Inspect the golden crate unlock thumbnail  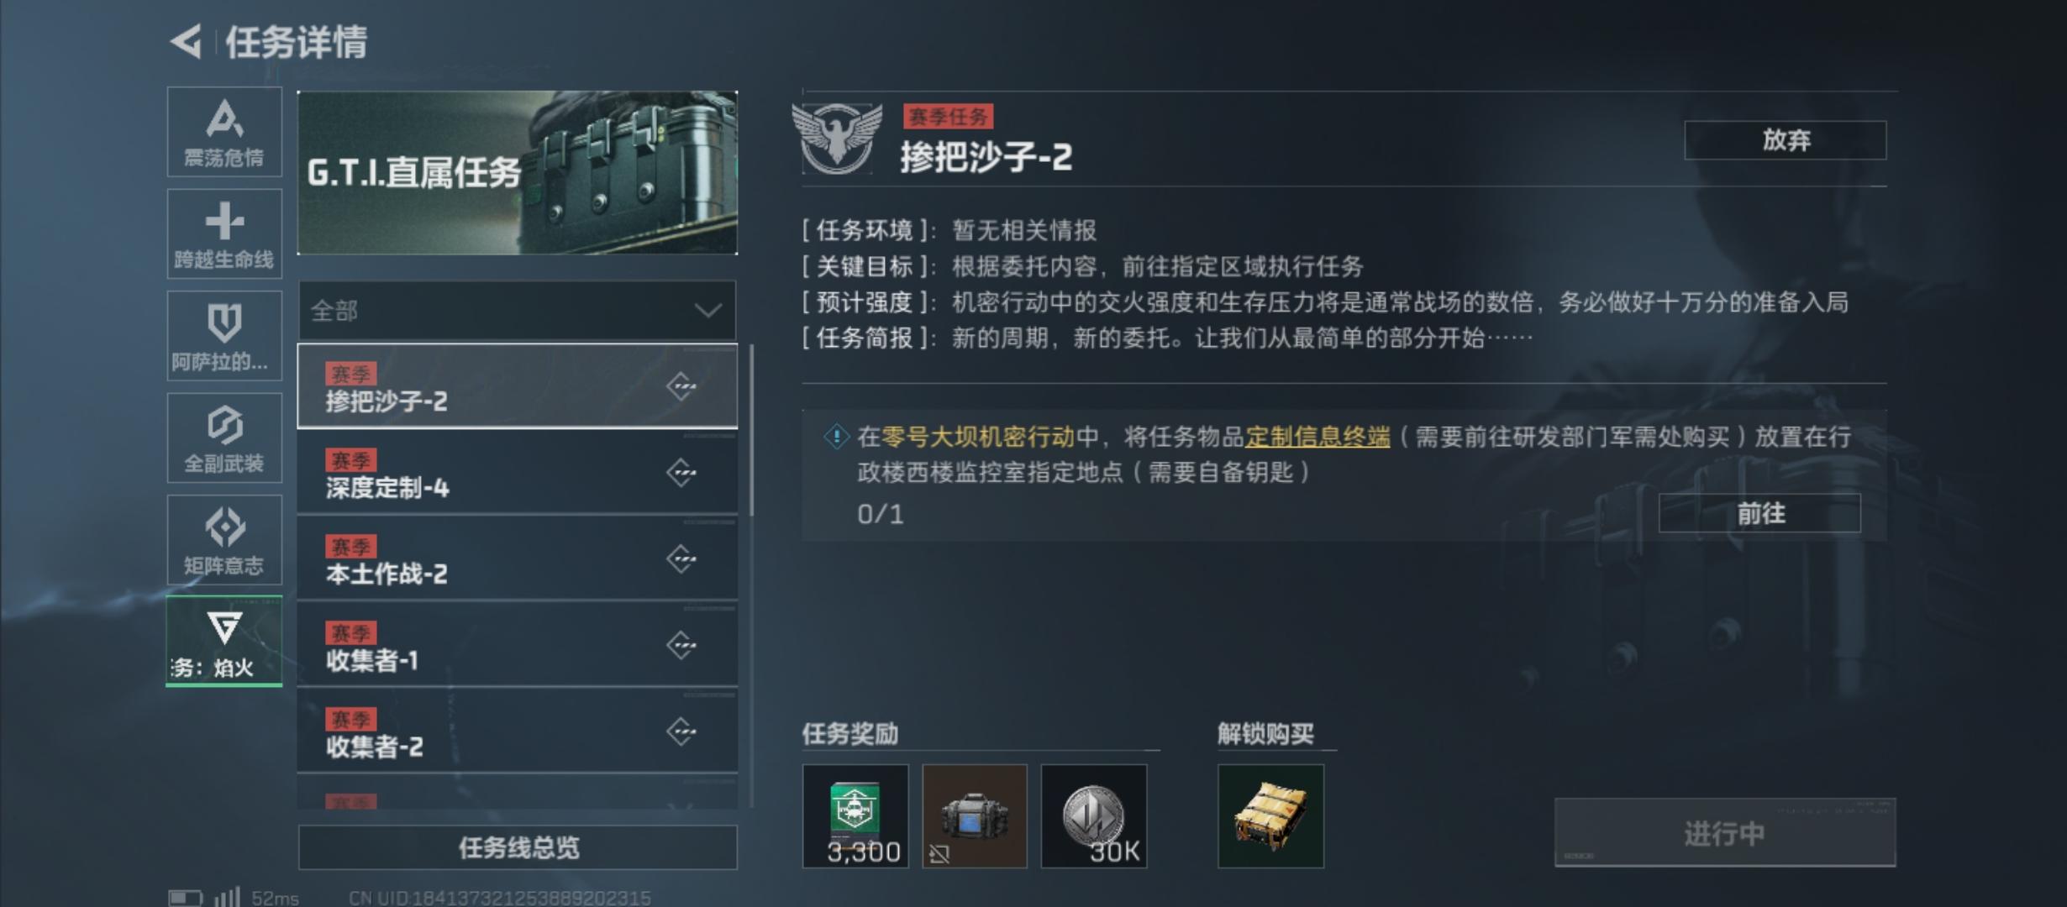tap(1270, 816)
